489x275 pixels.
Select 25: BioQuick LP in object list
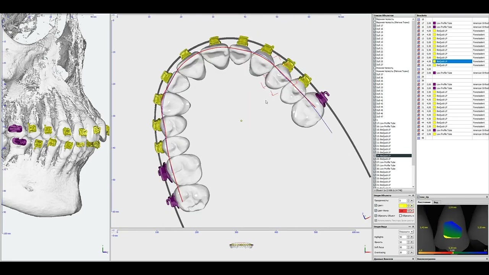pos(384,159)
